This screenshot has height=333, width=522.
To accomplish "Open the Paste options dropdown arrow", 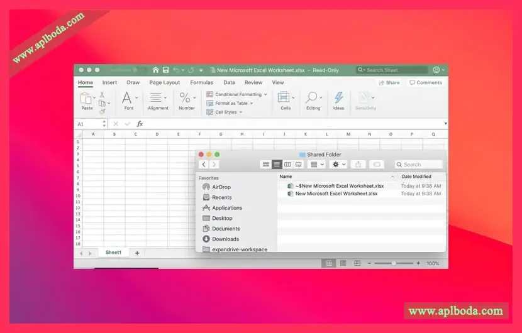I will coord(94,98).
